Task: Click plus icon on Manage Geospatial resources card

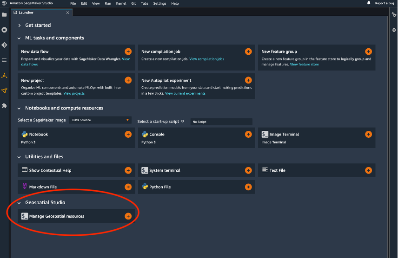Action: click(128, 216)
